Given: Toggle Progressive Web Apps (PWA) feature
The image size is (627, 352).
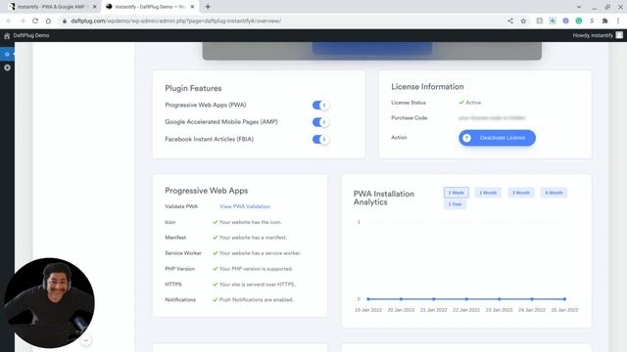Looking at the screenshot, I should point(320,105).
